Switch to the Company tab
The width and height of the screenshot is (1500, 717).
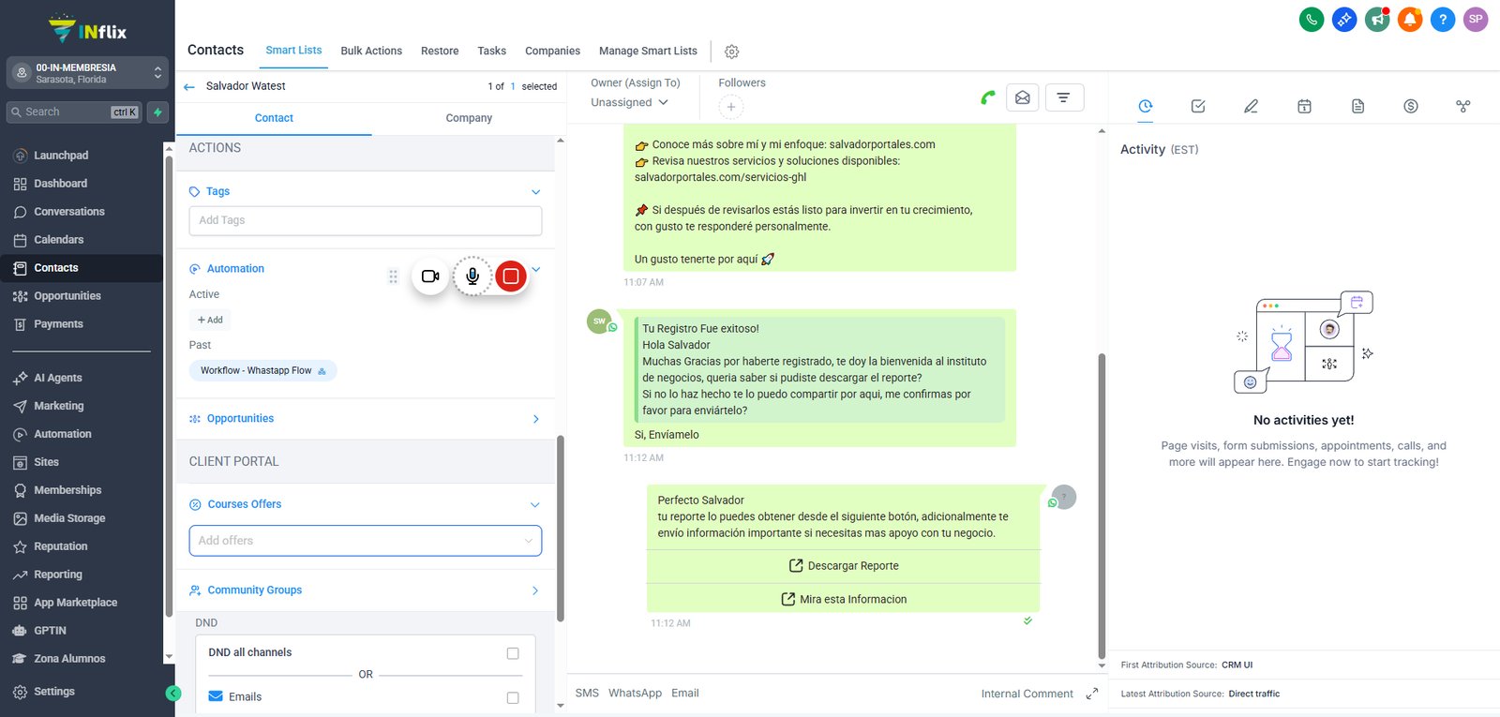469,118
